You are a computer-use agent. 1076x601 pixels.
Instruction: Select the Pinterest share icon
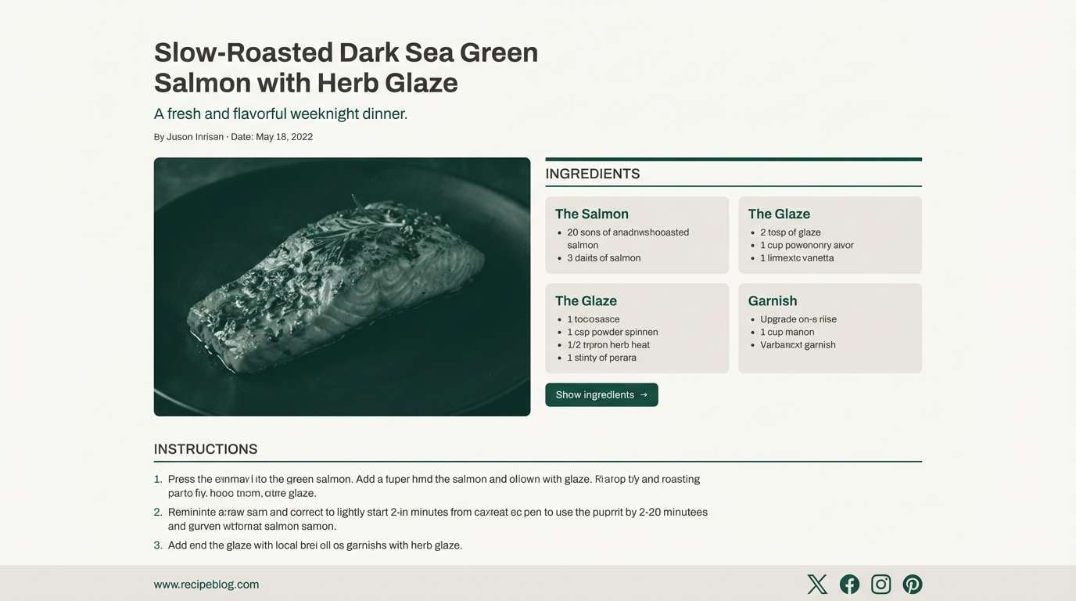913,582
